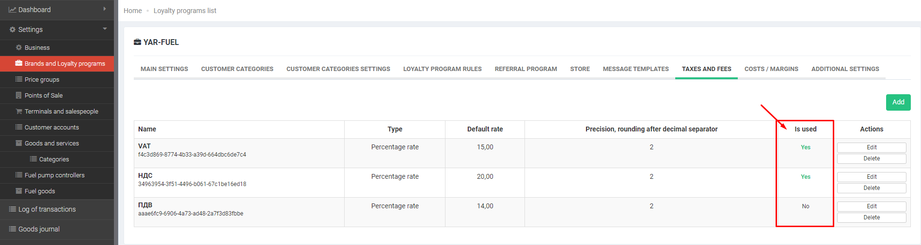
Task: Click the Business gear icon in sidebar
Action: point(19,47)
